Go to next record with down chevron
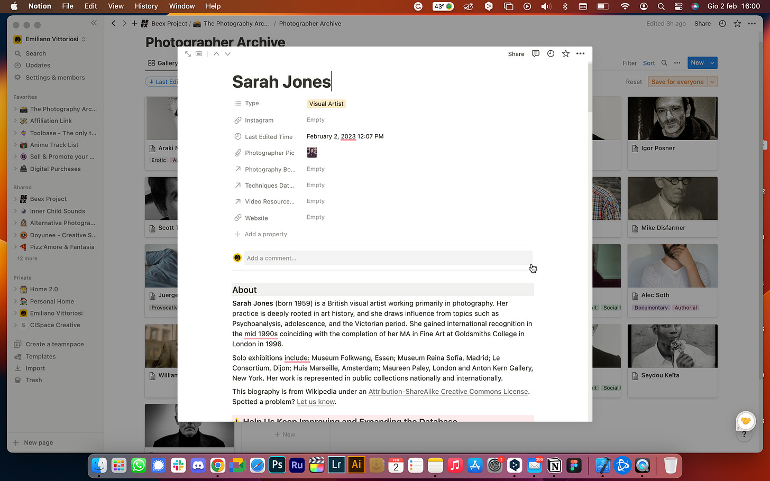770x481 pixels. tap(228, 54)
